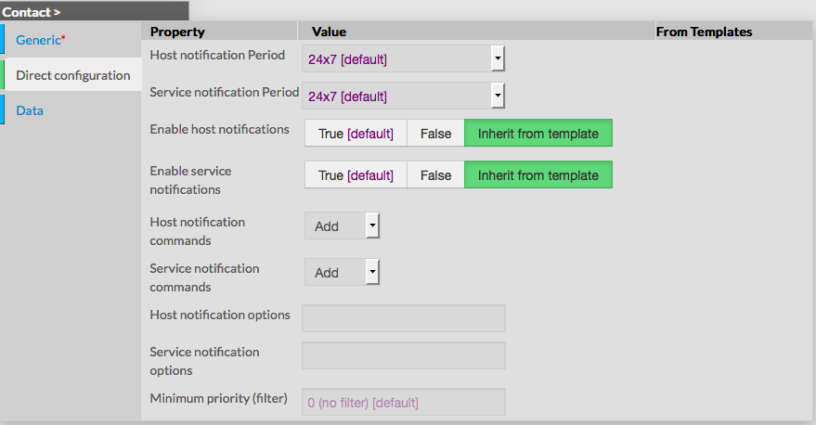Screen dimensions: 816x425
Task: Set Enable host notifications to True
Action: 356,133
